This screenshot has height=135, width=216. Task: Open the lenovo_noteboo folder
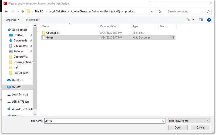pos(23,62)
